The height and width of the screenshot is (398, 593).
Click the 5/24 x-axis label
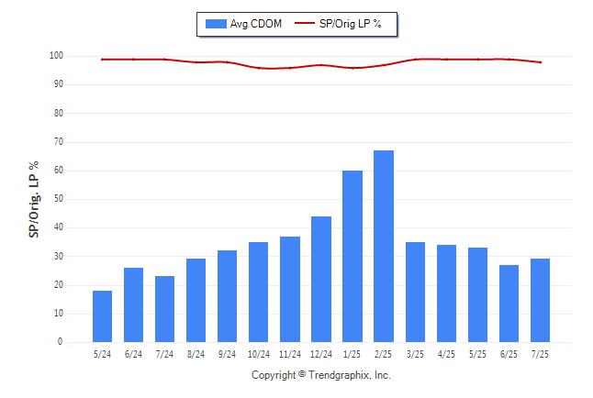click(x=102, y=355)
